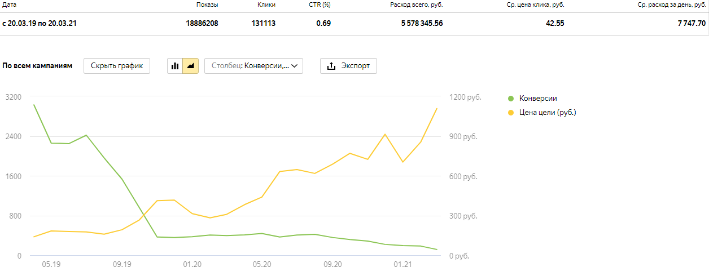Click Расход всего, руб. column header
Screen dimensions: 709x276
click(x=416, y=5)
